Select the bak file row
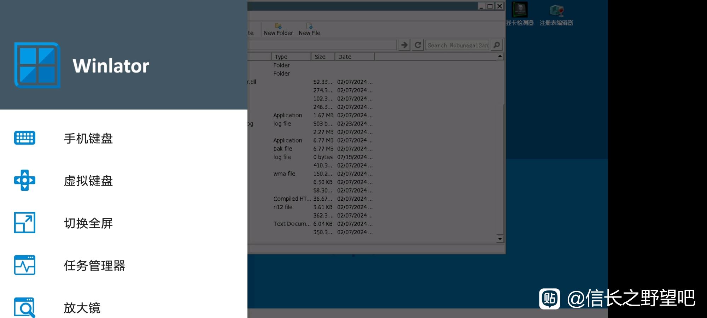The height and width of the screenshot is (318, 707). (x=372, y=149)
